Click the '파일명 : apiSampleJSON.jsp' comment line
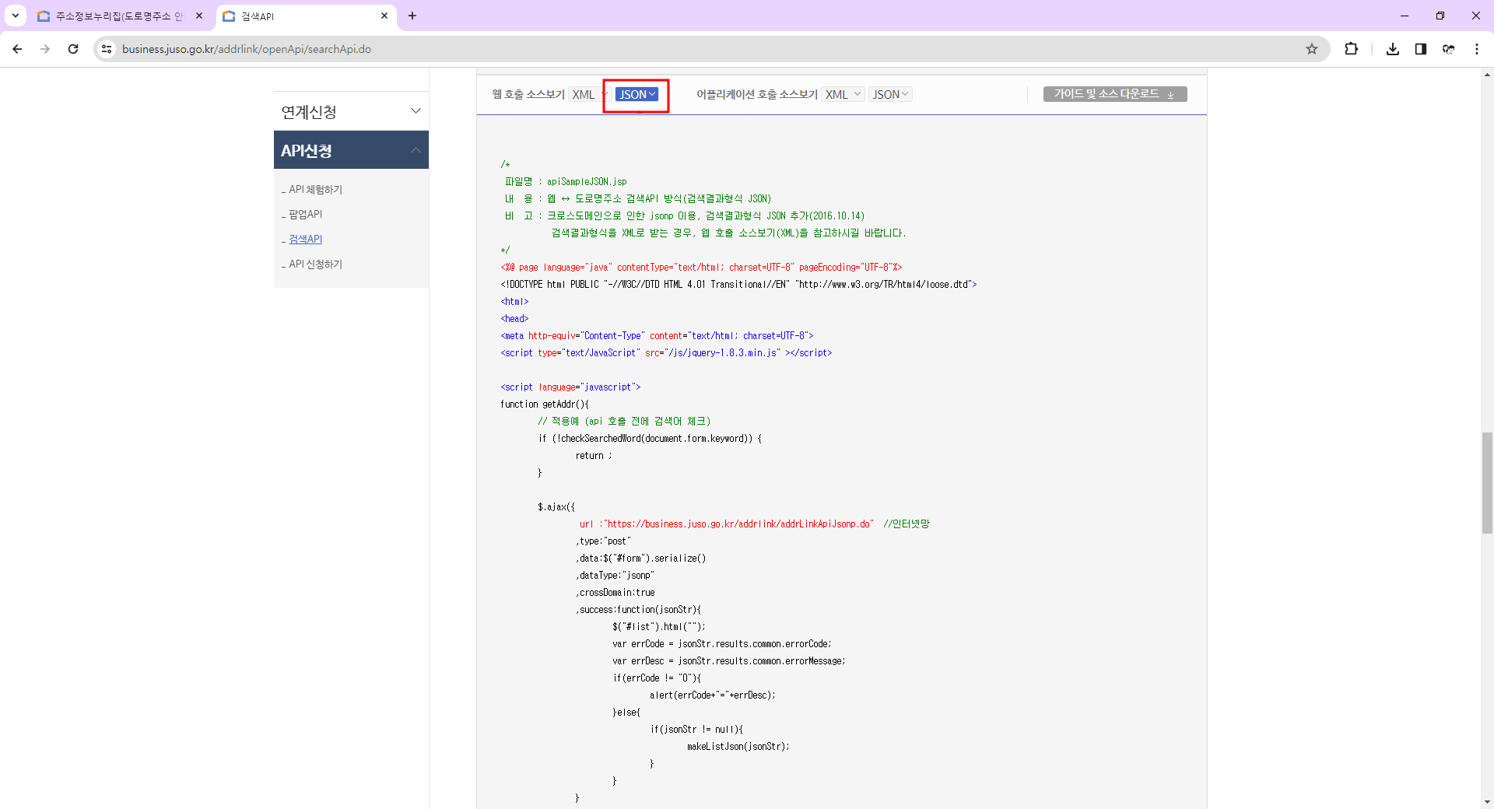1494x809 pixels. [x=566, y=182]
